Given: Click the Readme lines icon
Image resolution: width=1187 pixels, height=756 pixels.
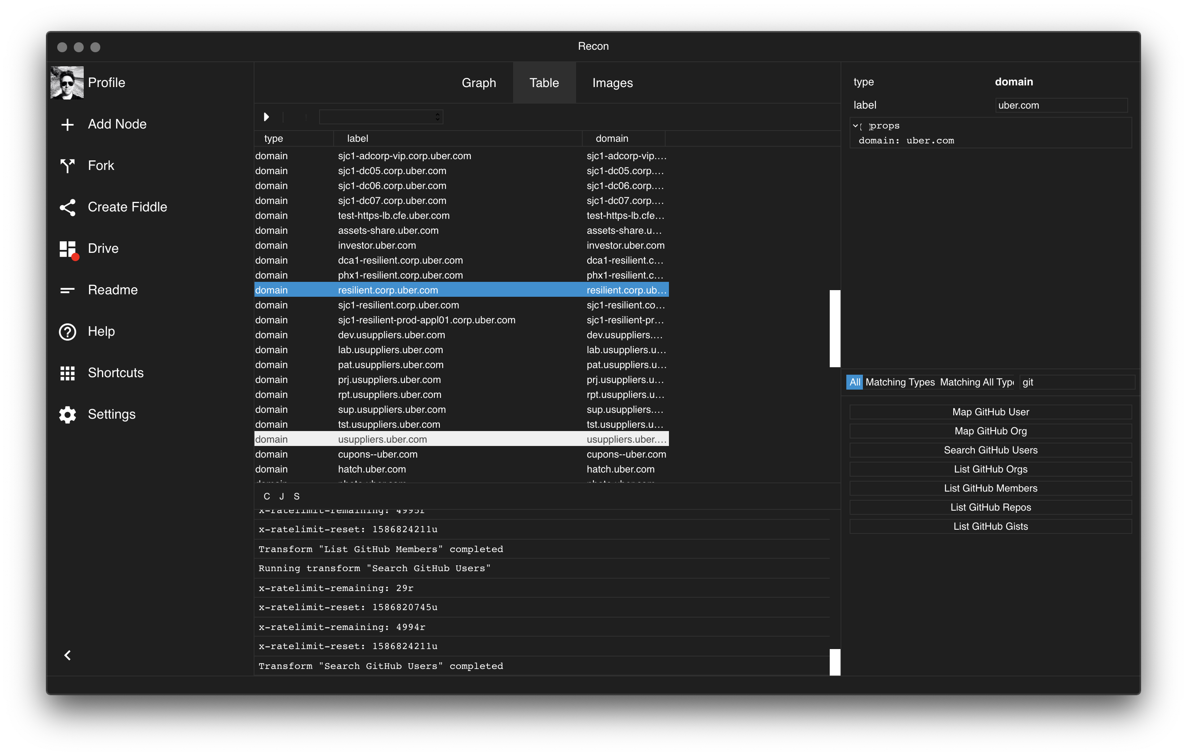Looking at the screenshot, I should coord(68,290).
